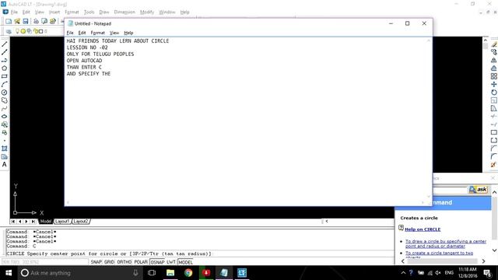
Task: Open AutoCAD Modify menu
Action: pyautogui.click(x=147, y=12)
